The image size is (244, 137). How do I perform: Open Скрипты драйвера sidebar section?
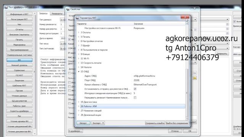[19, 111]
